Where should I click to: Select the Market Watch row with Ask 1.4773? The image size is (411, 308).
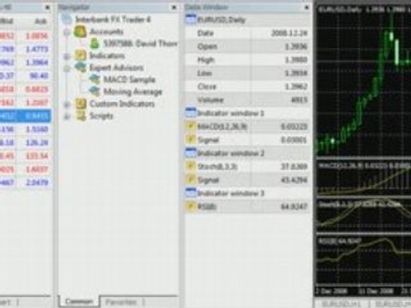[x=26, y=50]
